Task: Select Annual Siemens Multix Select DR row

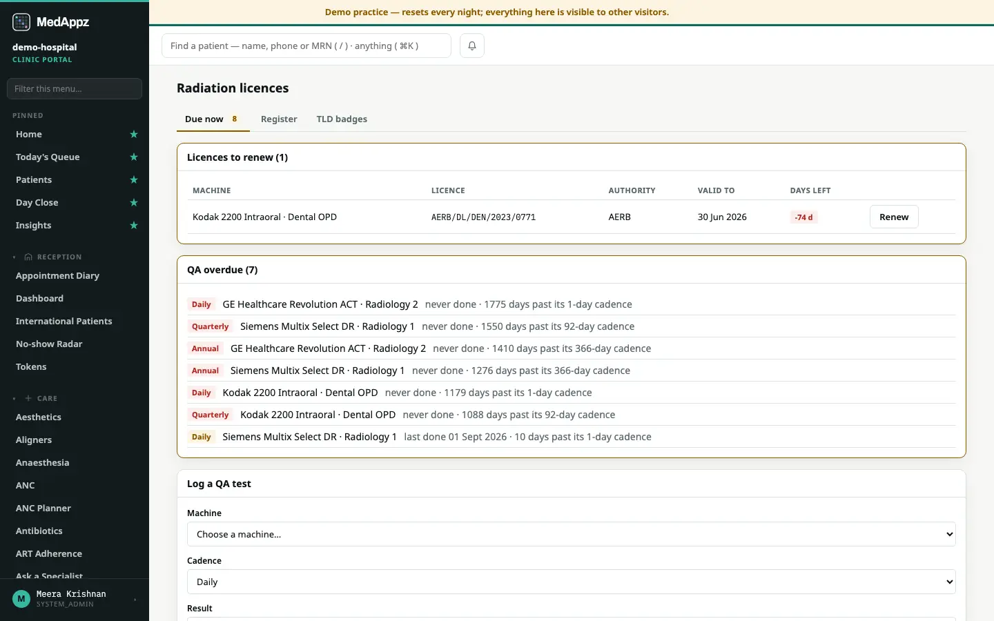Action: pyautogui.click(x=572, y=371)
